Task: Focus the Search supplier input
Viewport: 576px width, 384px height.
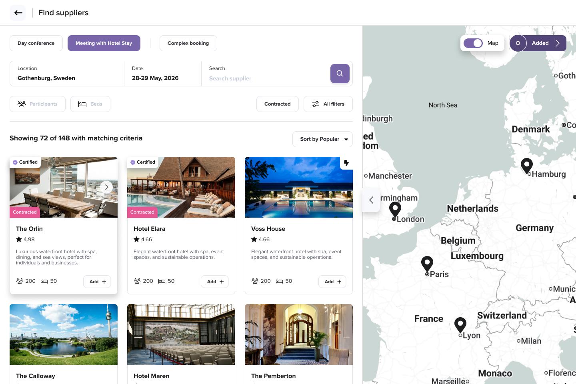Action: pyautogui.click(x=266, y=74)
